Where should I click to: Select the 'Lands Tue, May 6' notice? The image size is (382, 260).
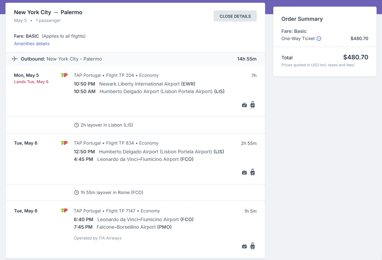(x=31, y=82)
